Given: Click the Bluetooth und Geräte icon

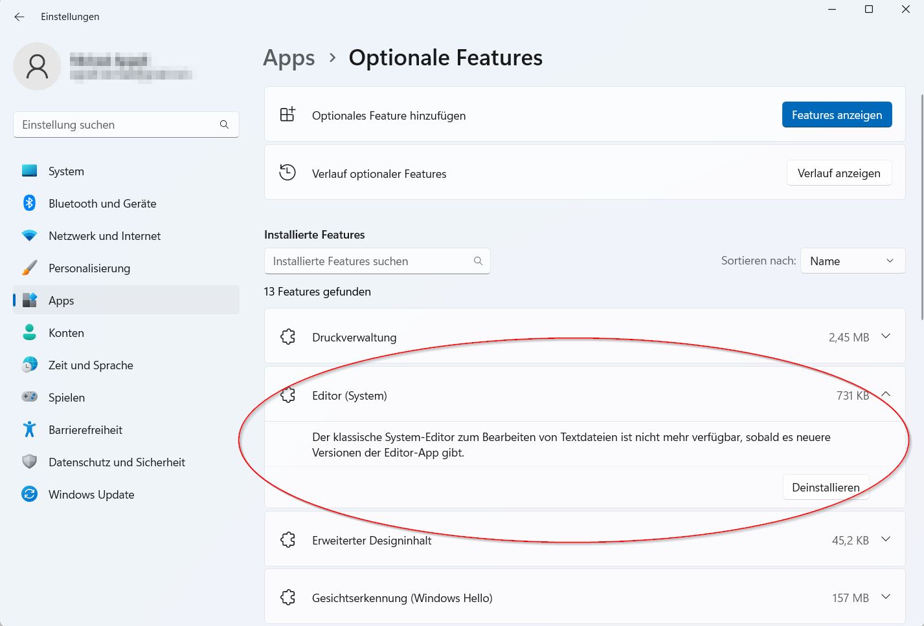Looking at the screenshot, I should (29, 203).
